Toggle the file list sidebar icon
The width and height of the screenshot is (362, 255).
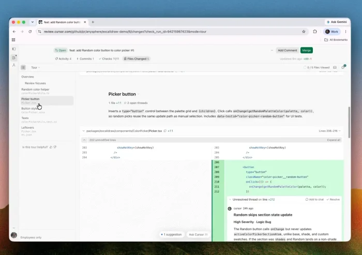(23, 67)
